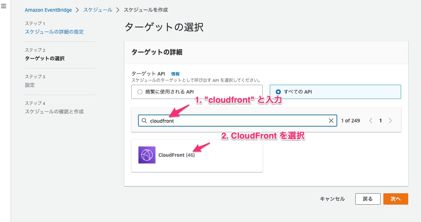Click the ターゲットの詳細 section heading

click(157, 52)
